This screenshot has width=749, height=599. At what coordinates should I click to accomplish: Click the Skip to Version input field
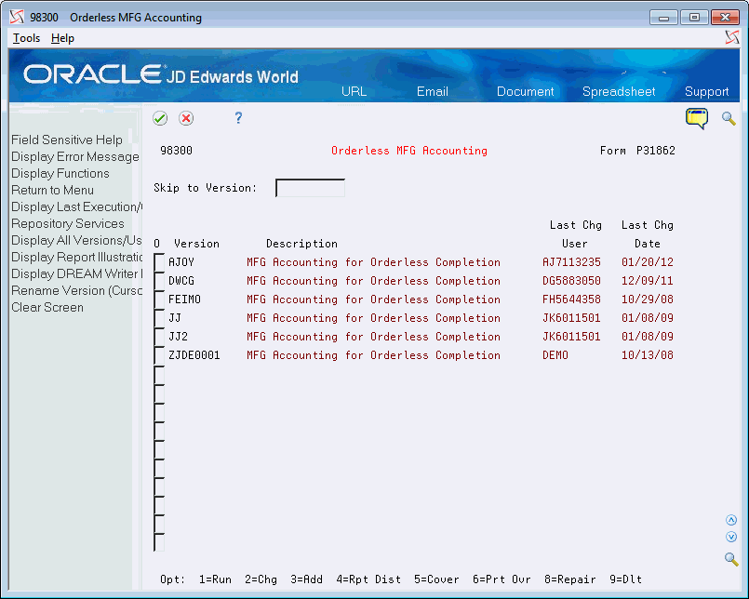310,188
